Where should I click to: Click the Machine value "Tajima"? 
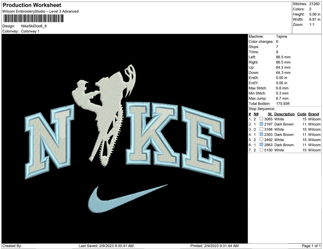(281, 36)
